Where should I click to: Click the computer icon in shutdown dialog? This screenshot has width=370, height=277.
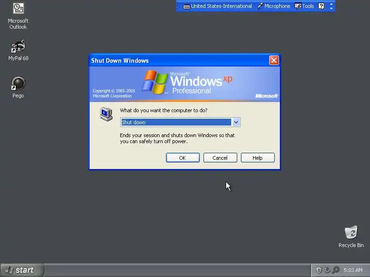(x=106, y=114)
